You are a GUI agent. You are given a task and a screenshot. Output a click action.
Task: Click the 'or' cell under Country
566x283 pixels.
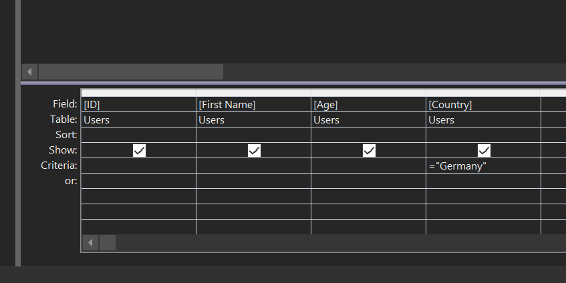pos(483,182)
